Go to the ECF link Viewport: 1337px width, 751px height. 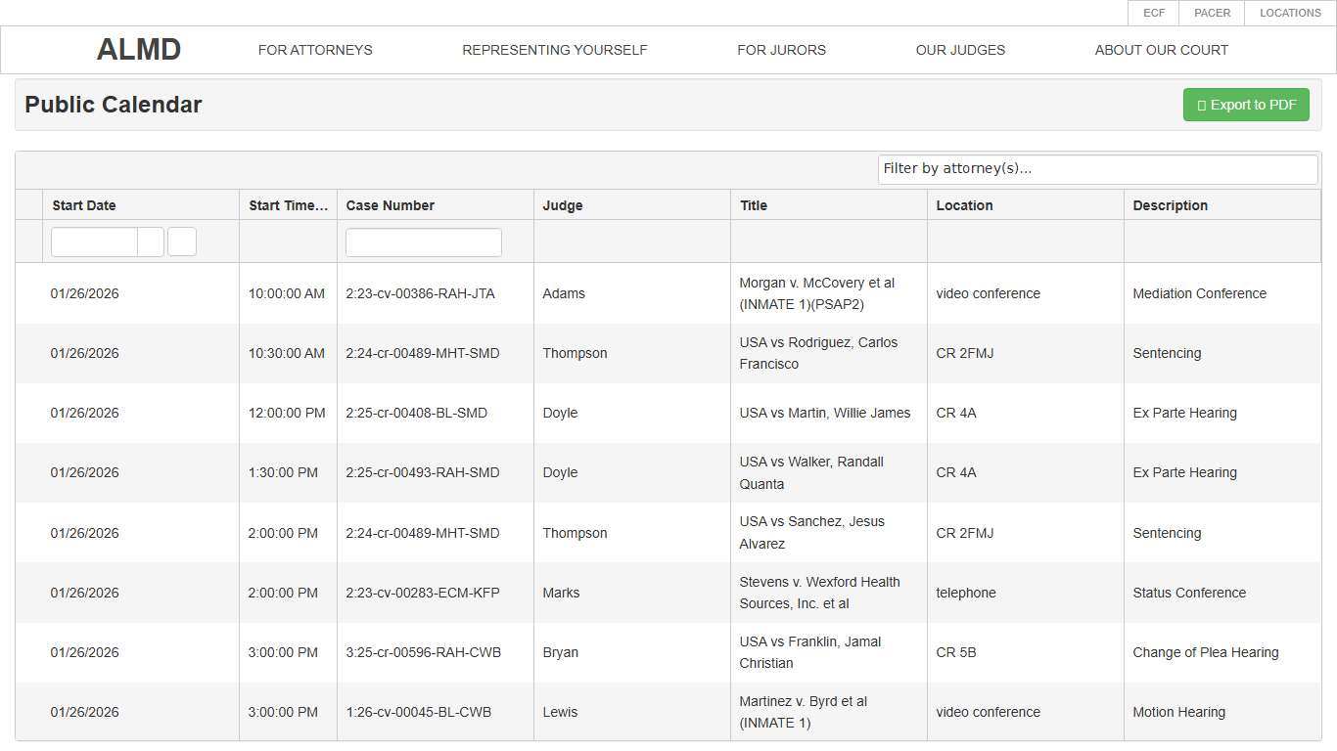coord(1153,13)
